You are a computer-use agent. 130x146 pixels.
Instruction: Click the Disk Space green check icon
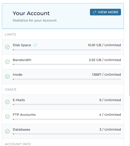[7, 47]
